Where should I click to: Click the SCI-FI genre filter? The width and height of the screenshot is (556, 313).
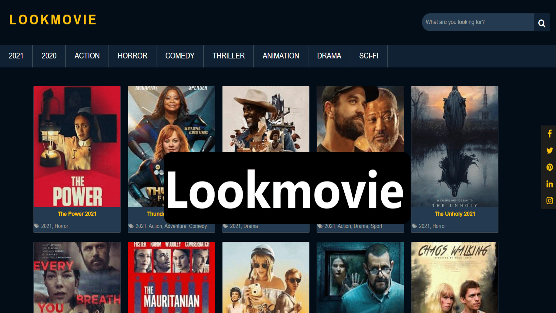pyautogui.click(x=369, y=56)
